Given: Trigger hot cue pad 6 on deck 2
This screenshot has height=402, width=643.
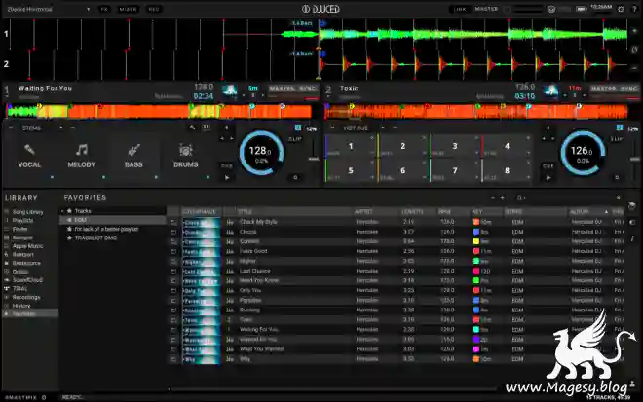Looking at the screenshot, I should 402,170.
